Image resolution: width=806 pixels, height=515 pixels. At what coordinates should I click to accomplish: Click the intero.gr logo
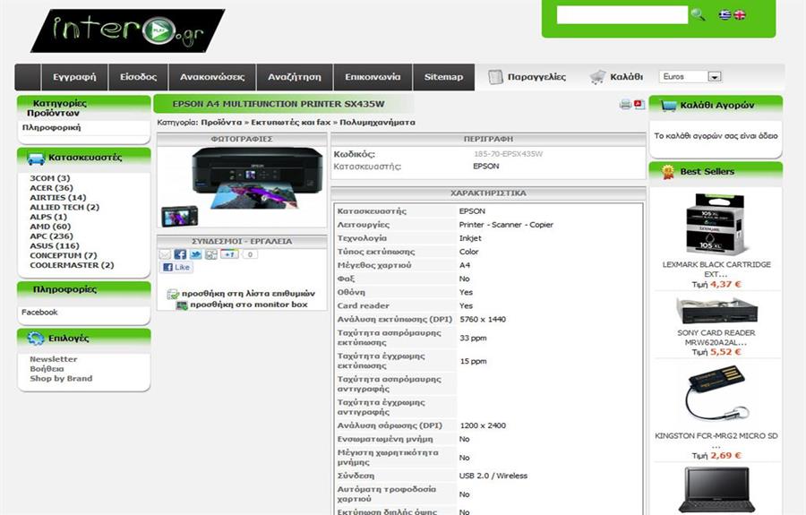127,30
